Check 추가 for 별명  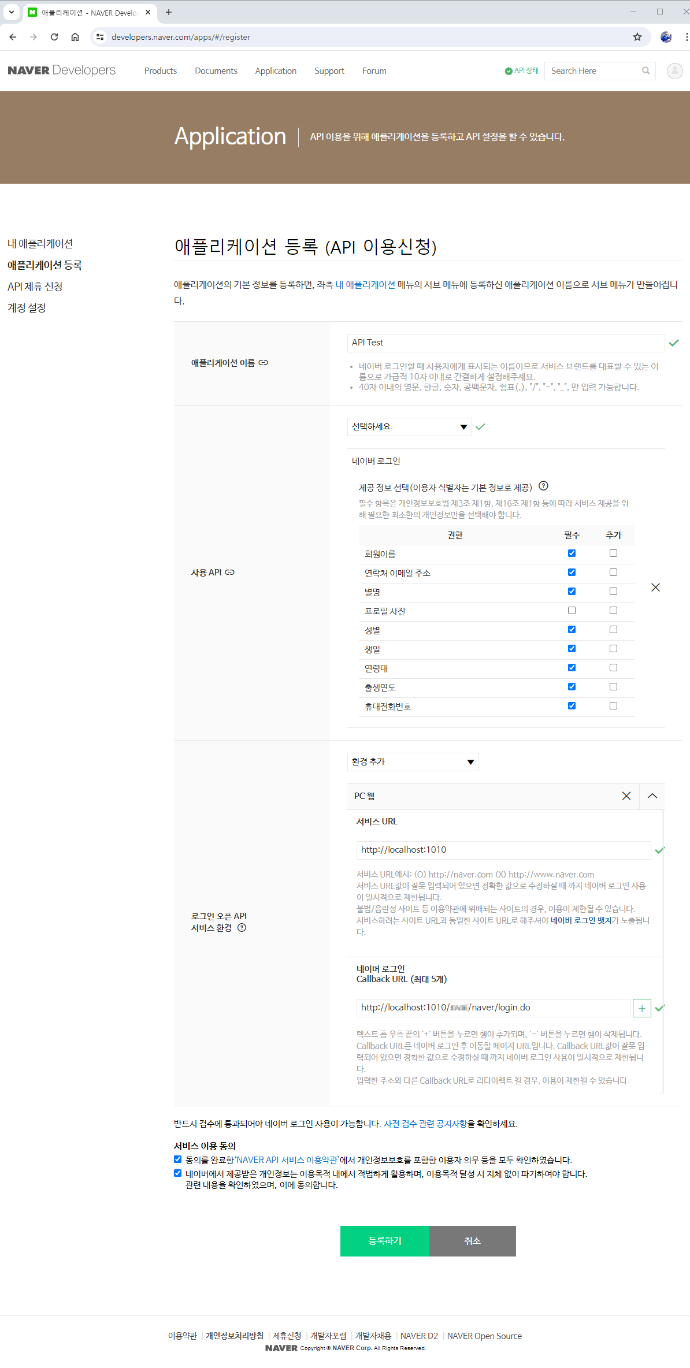614,592
